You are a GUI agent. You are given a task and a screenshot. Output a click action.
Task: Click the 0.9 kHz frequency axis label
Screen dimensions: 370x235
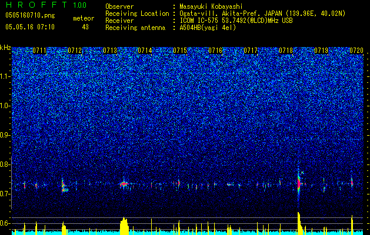pos(5,135)
